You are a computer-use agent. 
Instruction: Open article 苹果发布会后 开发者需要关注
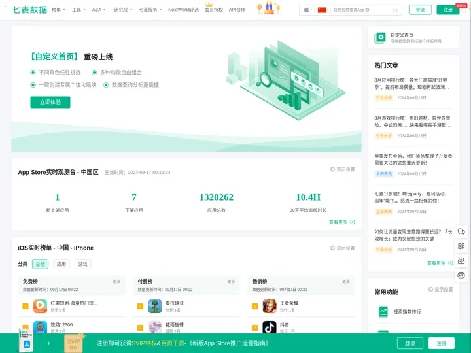[413, 160]
